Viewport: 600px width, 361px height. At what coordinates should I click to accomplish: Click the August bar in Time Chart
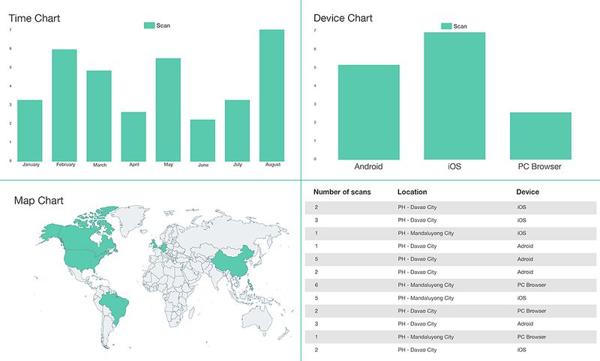click(271, 95)
